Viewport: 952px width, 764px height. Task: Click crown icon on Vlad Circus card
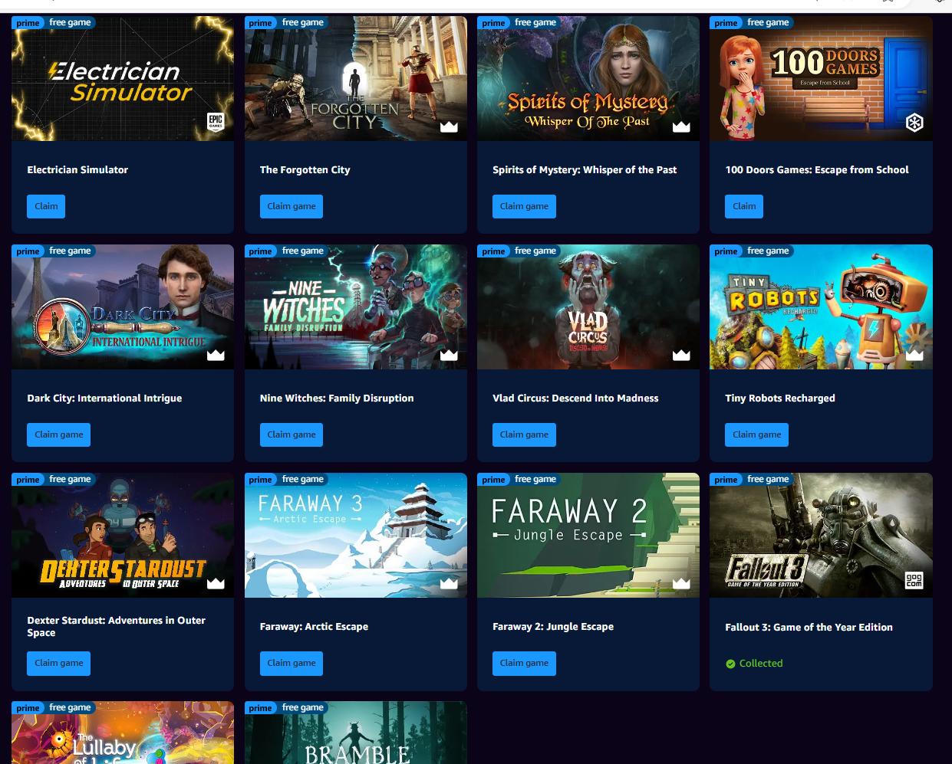(681, 355)
